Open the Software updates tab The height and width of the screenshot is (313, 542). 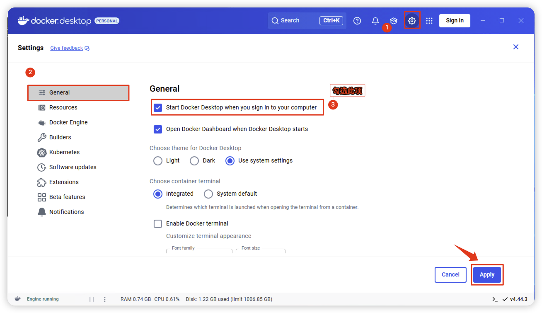click(78, 167)
